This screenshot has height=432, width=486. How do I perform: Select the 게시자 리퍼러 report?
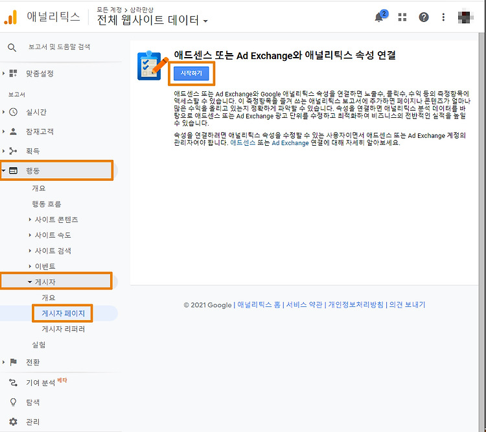tap(64, 329)
